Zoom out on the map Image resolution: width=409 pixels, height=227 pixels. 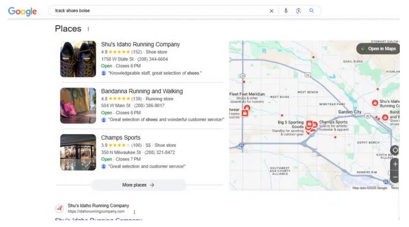(x=395, y=177)
